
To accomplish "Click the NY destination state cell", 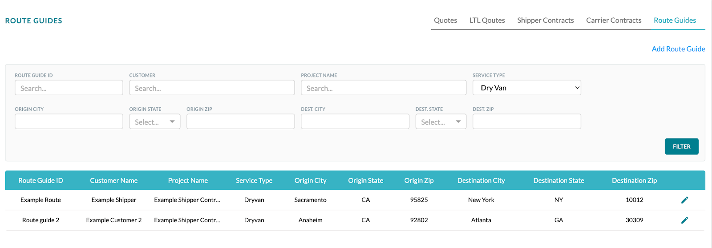I will pos(559,200).
